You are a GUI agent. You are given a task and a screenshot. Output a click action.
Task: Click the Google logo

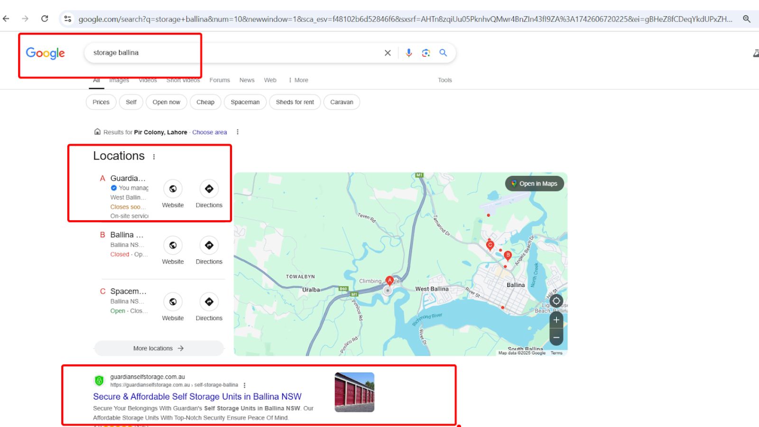point(46,53)
